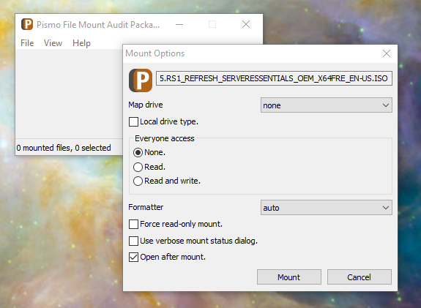Minimize the Pismo File Mount Audit Package window

tap(179, 24)
